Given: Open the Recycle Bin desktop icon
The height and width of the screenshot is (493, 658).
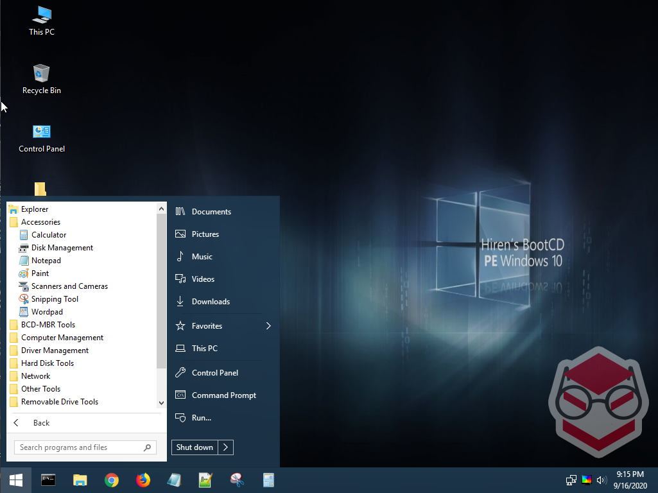Looking at the screenshot, I should coord(42,80).
